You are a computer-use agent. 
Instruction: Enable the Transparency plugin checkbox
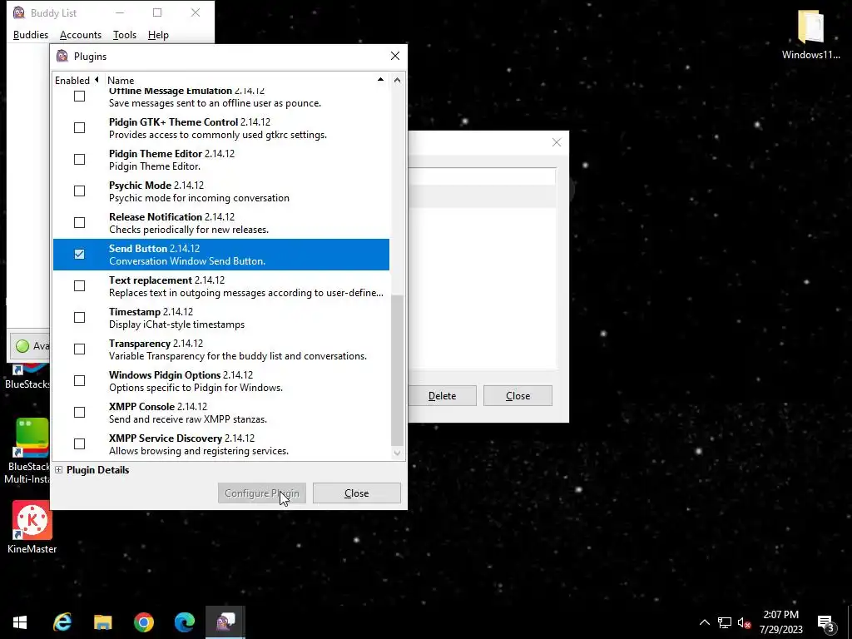click(79, 349)
